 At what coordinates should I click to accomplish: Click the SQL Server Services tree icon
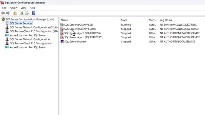7,23
